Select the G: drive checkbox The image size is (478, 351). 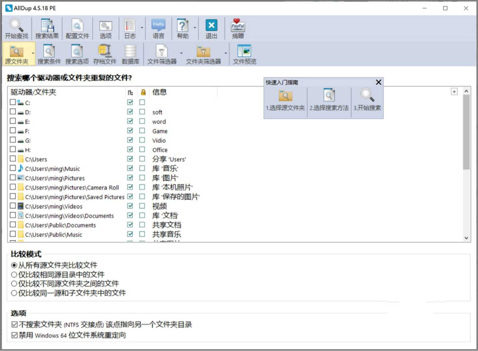click(13, 140)
